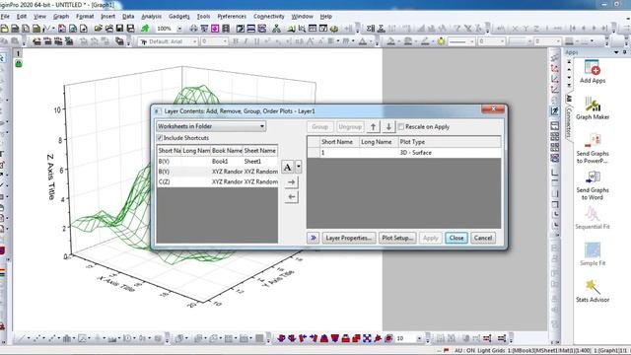631x355 pixels.
Task: Select the 3D - Surface plot row
Action: pos(404,153)
